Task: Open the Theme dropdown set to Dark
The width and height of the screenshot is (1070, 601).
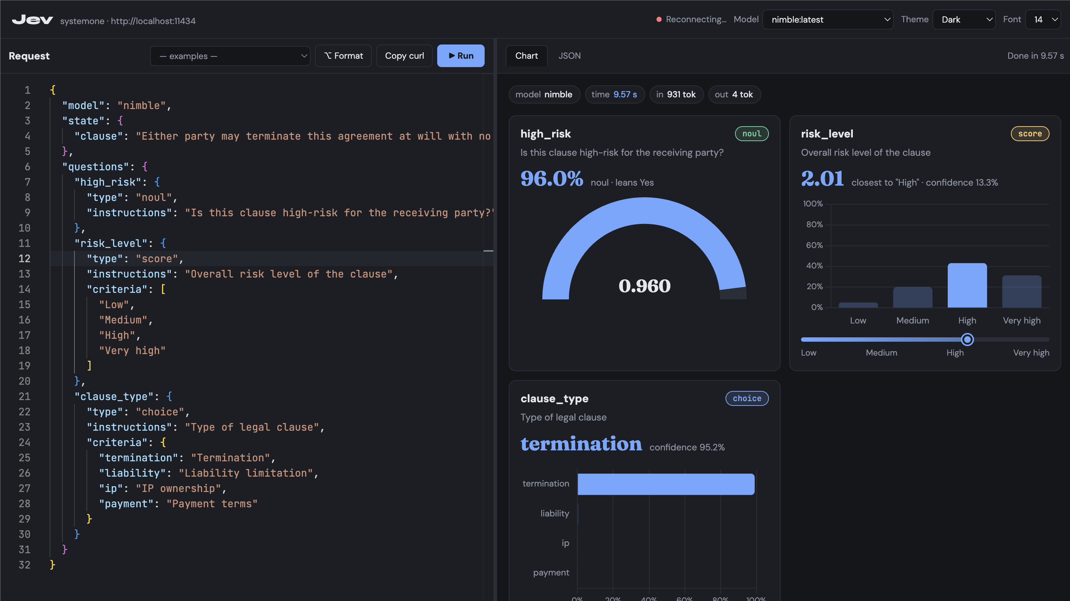Action: pos(964,19)
